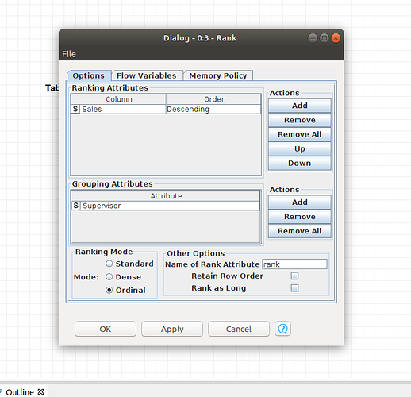Image resolution: width=411 pixels, height=397 pixels.
Task: Click the Attribute header in grouping table
Action: pyautogui.click(x=166, y=196)
